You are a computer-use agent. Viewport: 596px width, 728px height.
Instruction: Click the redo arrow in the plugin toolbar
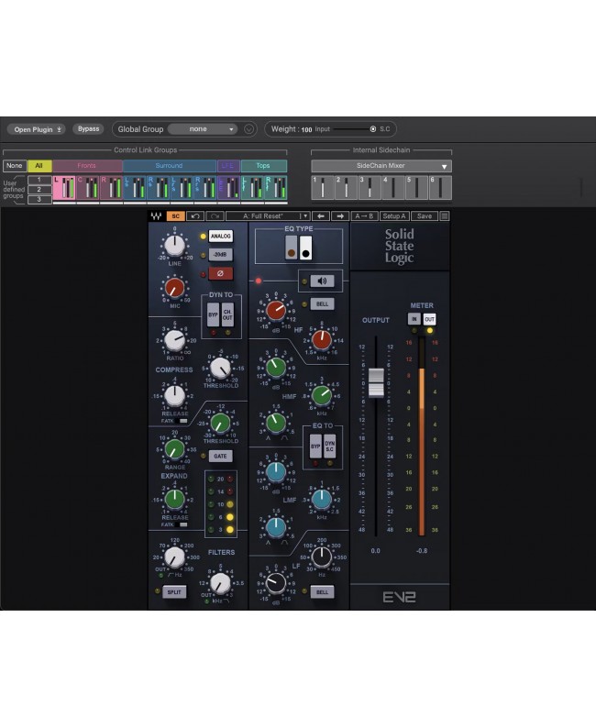(215, 216)
